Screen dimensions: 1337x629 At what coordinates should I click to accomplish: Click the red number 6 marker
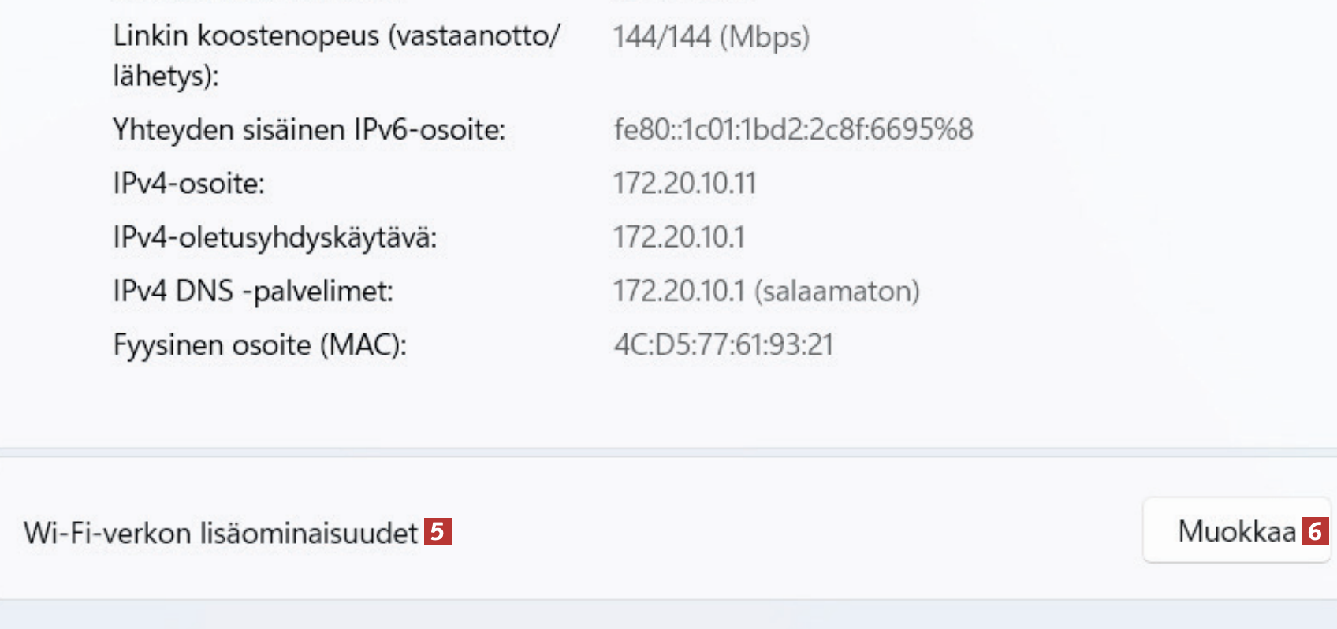1314,531
